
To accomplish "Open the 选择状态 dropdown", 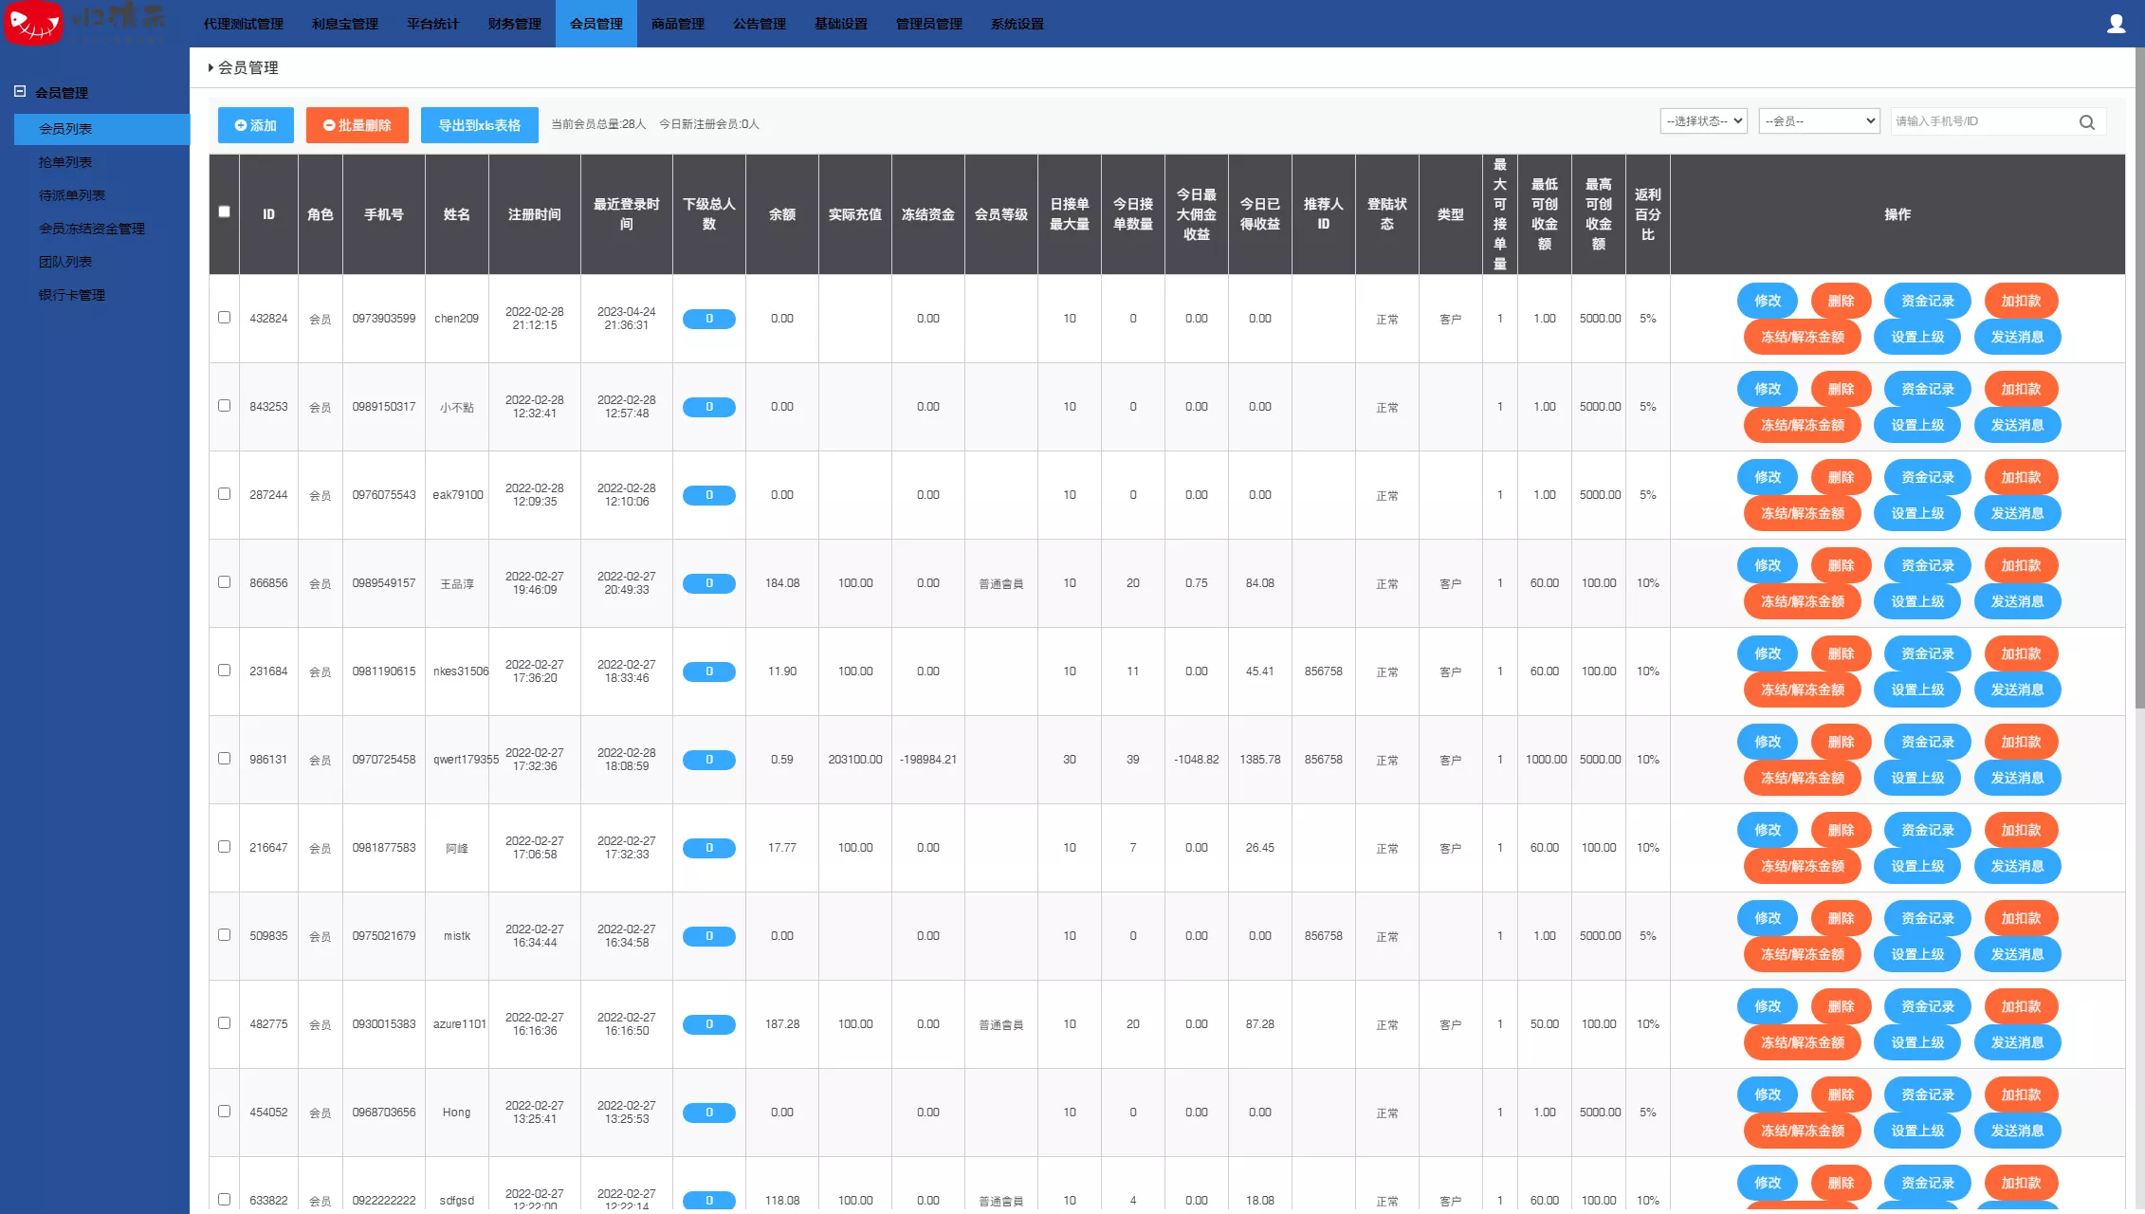I will coord(1703,121).
